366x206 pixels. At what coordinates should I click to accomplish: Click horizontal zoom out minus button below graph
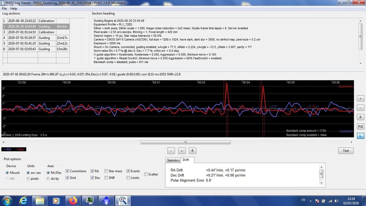pos(171,151)
